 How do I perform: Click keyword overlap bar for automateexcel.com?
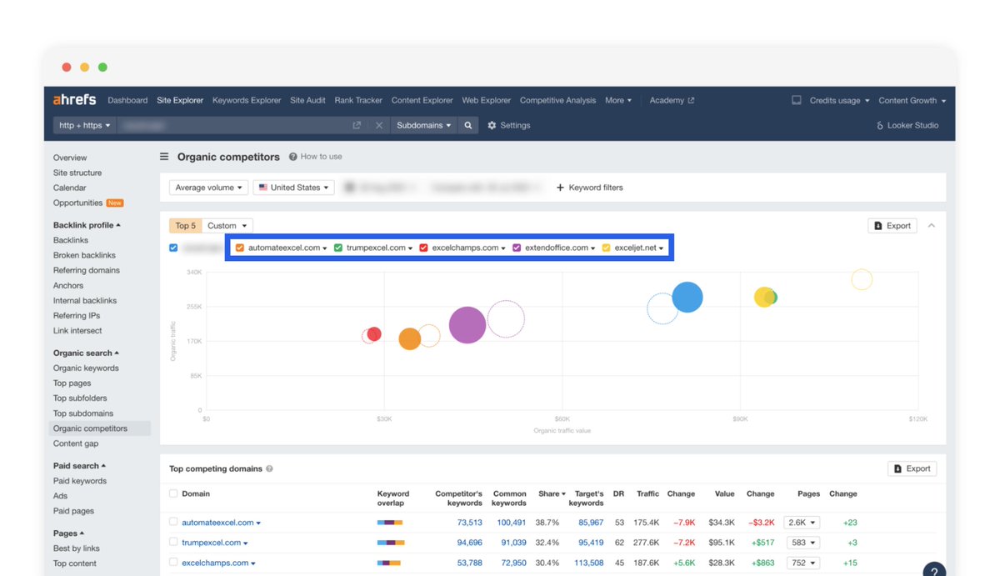pos(390,523)
